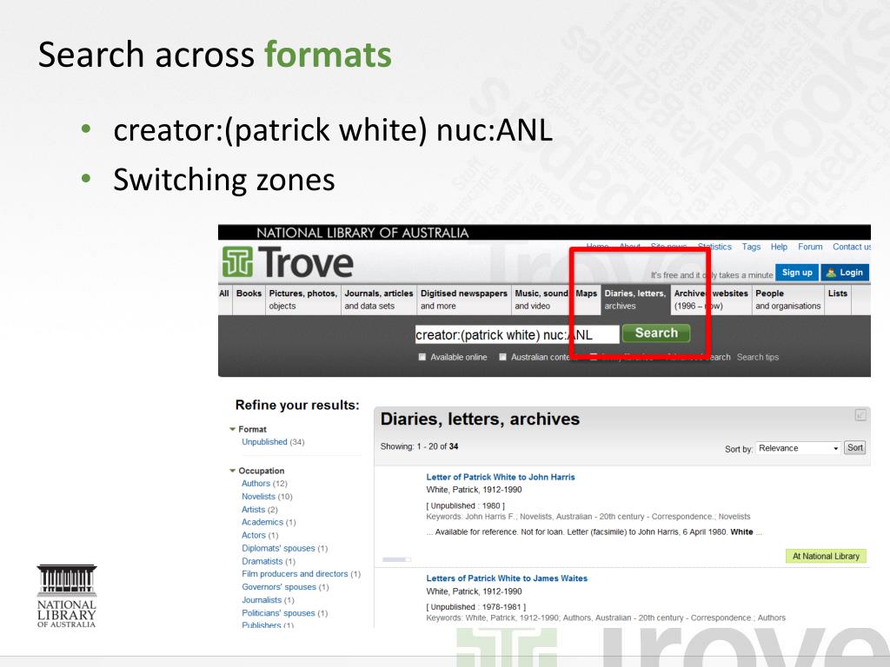
Task: Open the Sort by Relevance dropdown
Action: coord(798,448)
